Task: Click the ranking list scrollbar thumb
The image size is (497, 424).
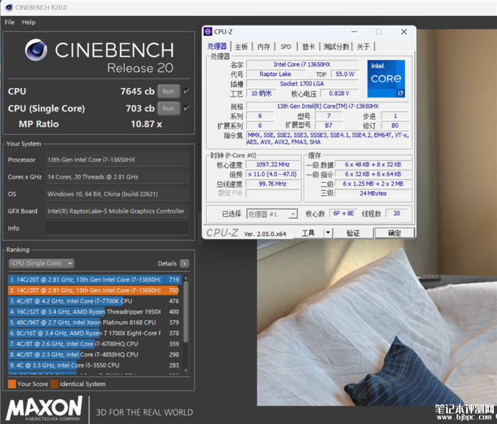Action: pos(186,312)
